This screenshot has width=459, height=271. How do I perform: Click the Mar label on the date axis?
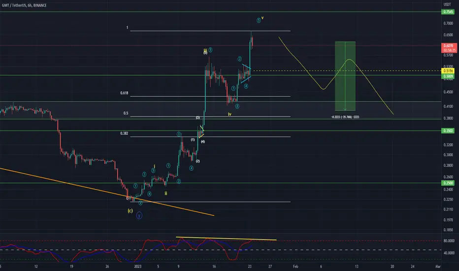tap(438, 266)
